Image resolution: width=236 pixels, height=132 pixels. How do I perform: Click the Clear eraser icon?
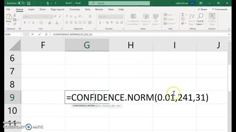[x=183, y=23]
